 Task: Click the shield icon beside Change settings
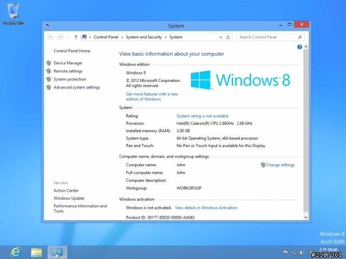(263, 165)
